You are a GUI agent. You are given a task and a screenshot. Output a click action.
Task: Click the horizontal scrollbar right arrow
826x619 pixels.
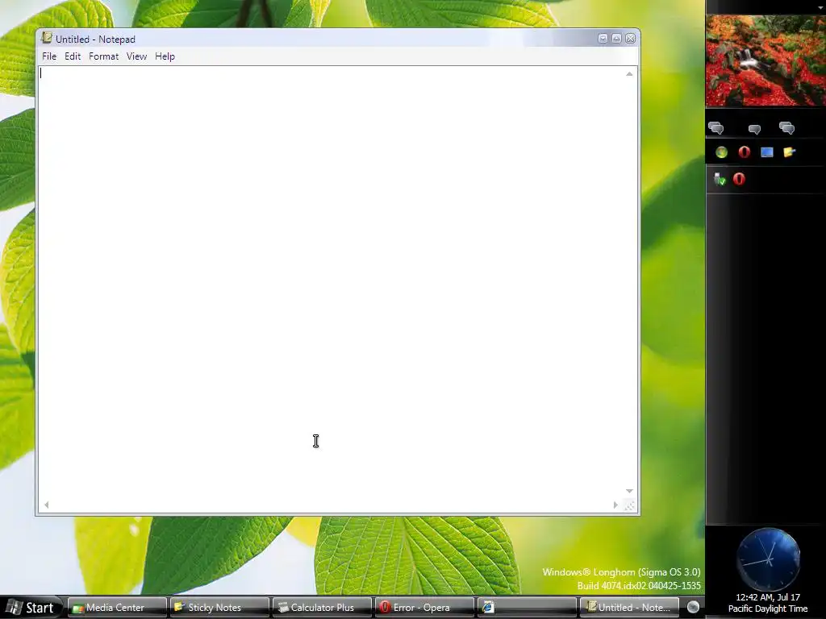(615, 505)
